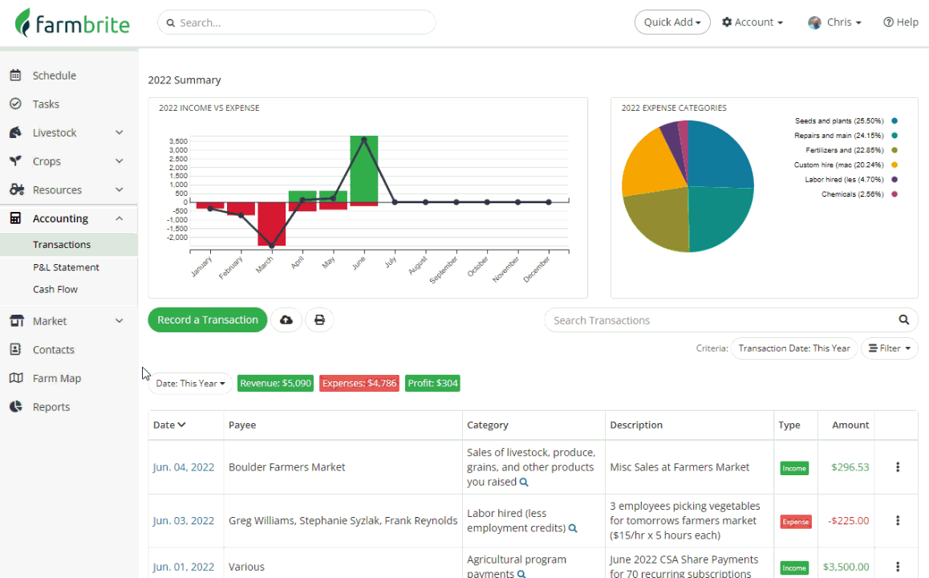
Task: Click the Resources tractor icon
Action: pyautogui.click(x=17, y=189)
